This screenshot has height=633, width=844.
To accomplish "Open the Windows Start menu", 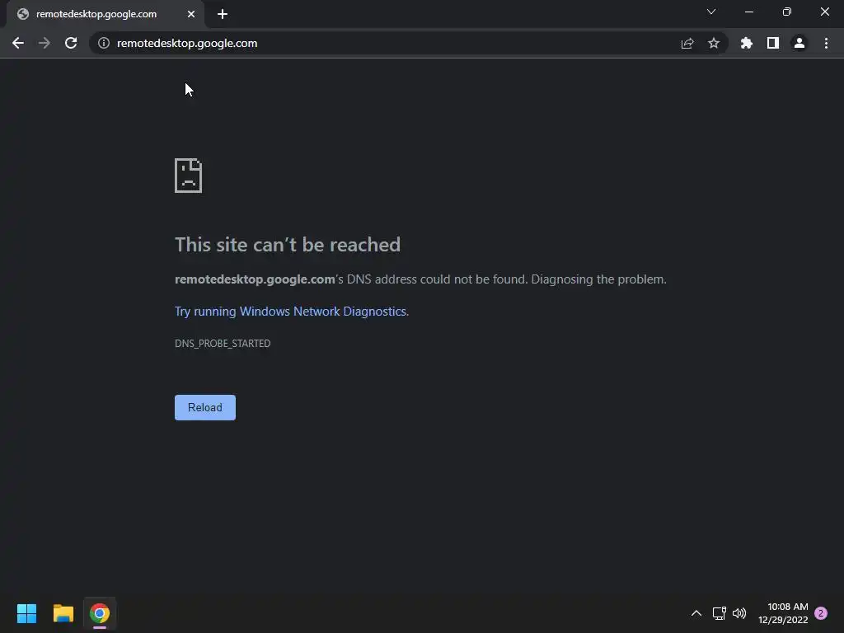I will click(26, 613).
